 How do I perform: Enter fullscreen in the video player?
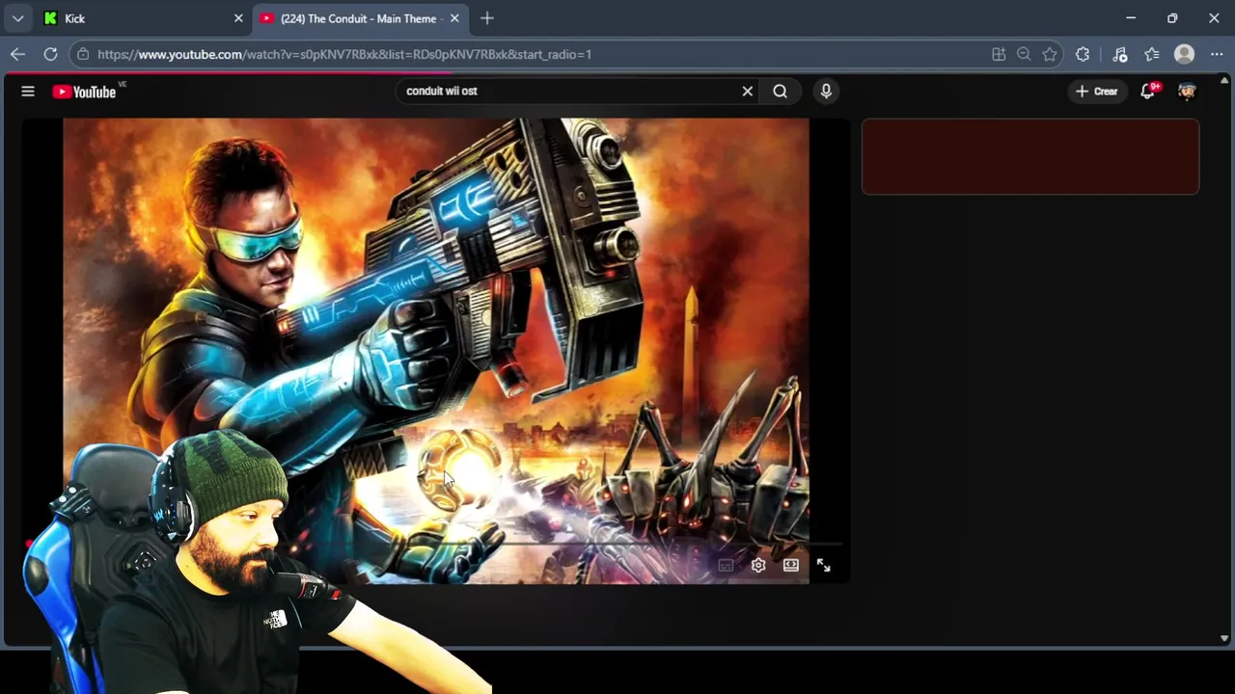tap(824, 566)
